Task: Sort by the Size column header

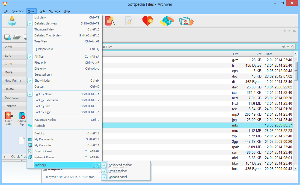Action: (x=253, y=54)
